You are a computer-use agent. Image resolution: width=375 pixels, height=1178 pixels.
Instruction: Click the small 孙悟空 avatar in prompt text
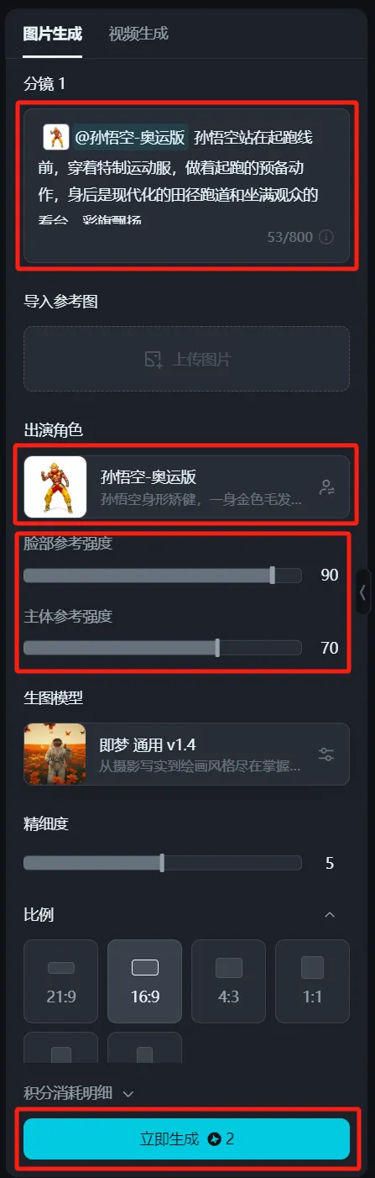56,137
